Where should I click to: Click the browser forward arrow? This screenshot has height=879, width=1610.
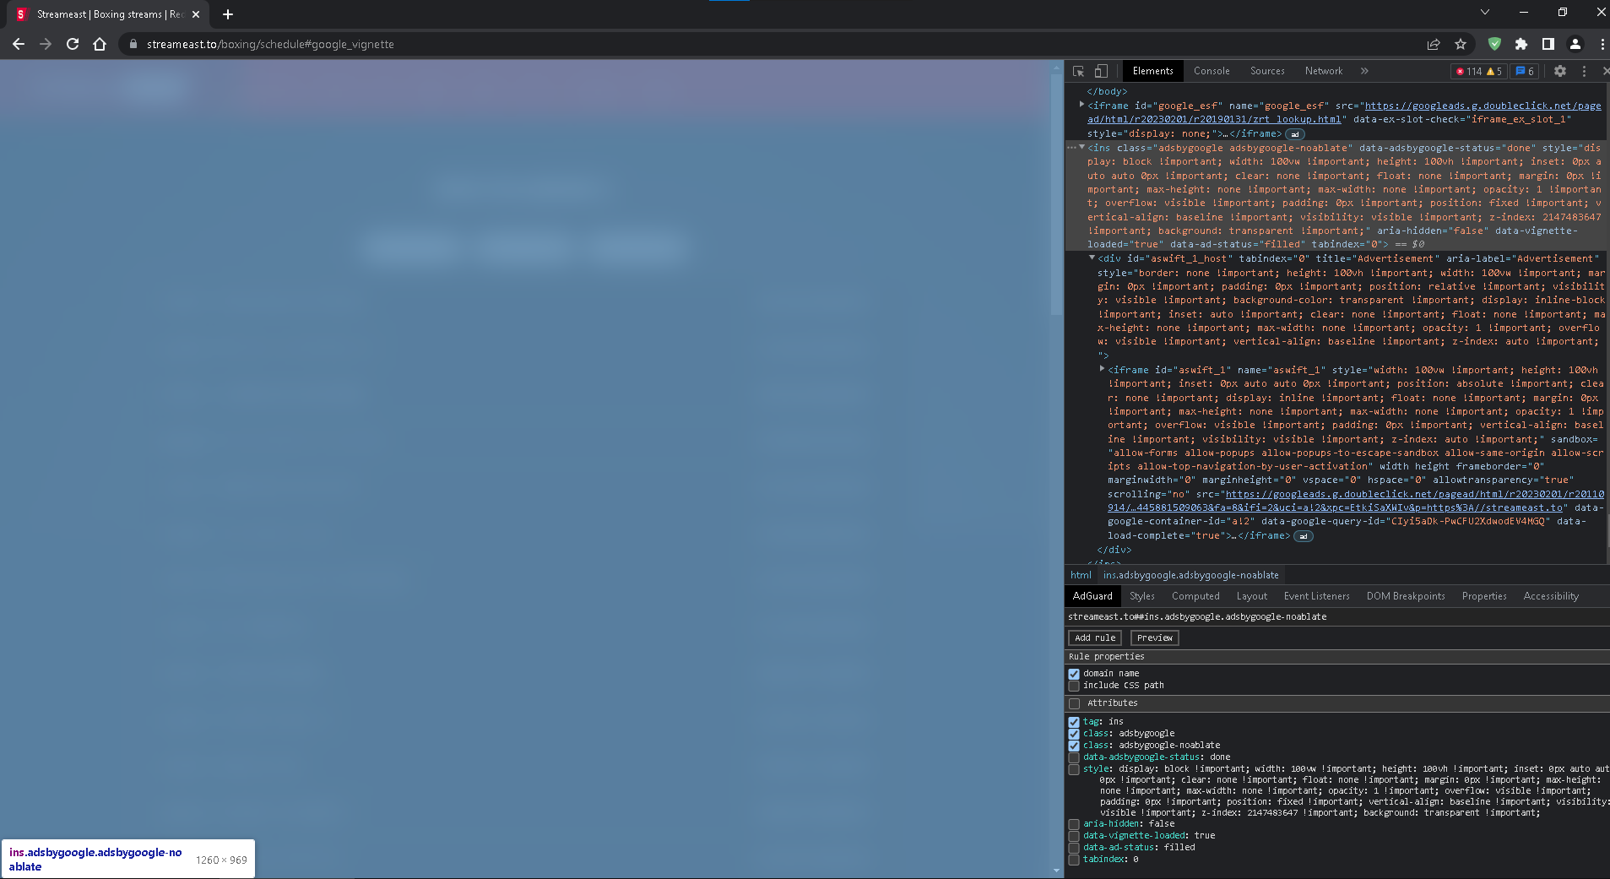(46, 44)
